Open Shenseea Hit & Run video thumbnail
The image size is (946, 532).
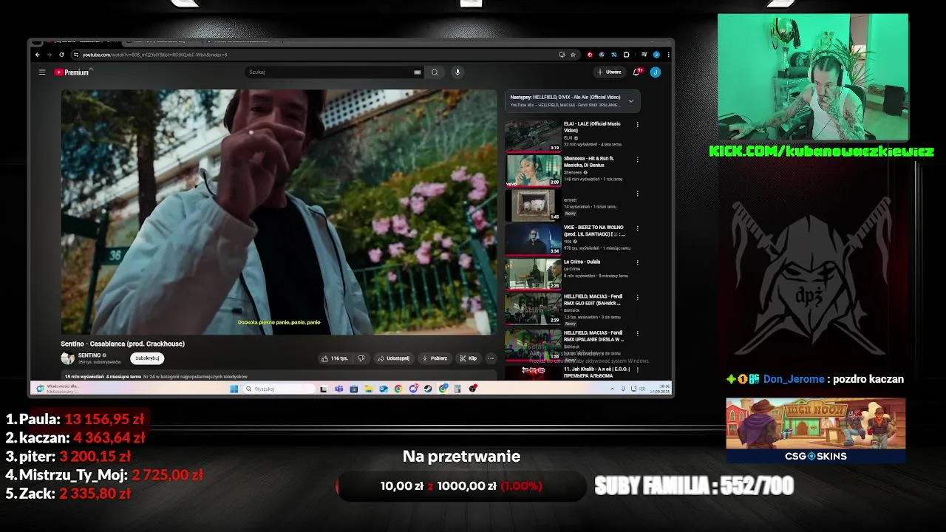pyautogui.click(x=533, y=170)
